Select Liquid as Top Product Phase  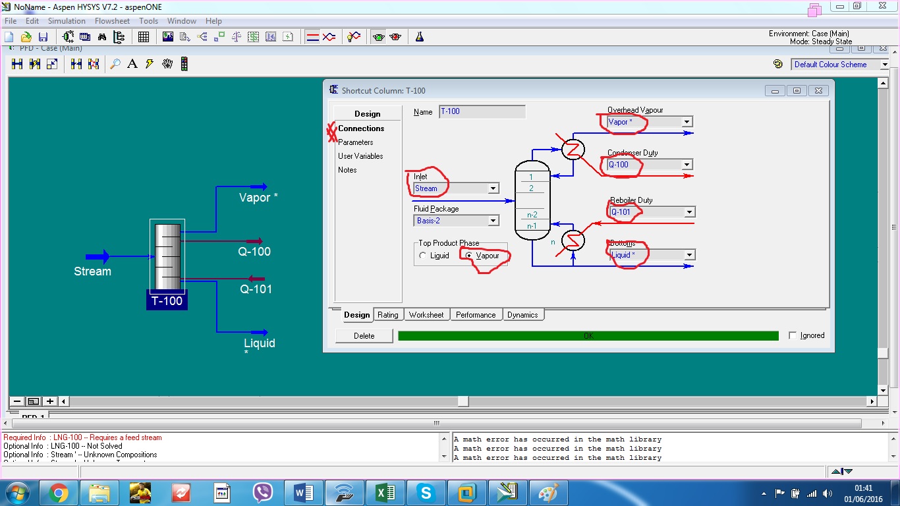(424, 257)
